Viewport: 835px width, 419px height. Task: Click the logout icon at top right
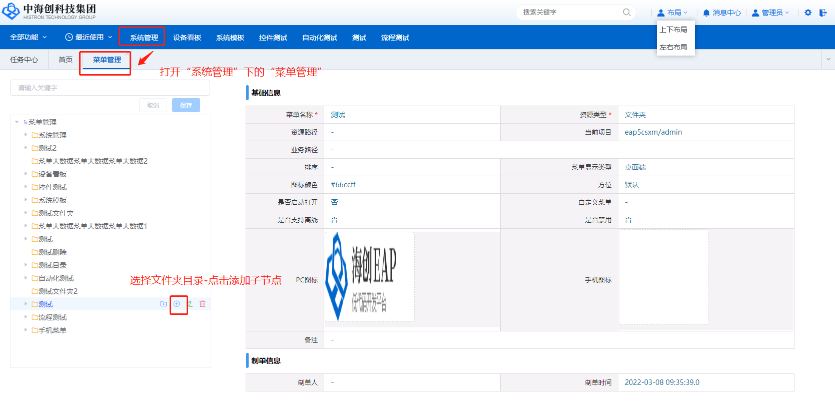pos(823,13)
